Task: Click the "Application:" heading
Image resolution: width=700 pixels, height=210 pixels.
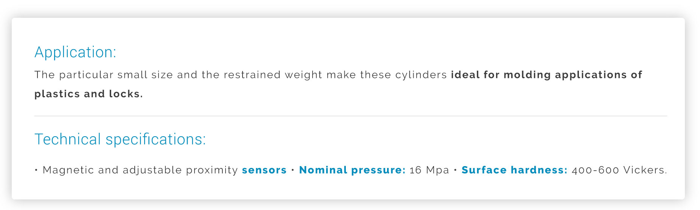Action: tap(75, 52)
